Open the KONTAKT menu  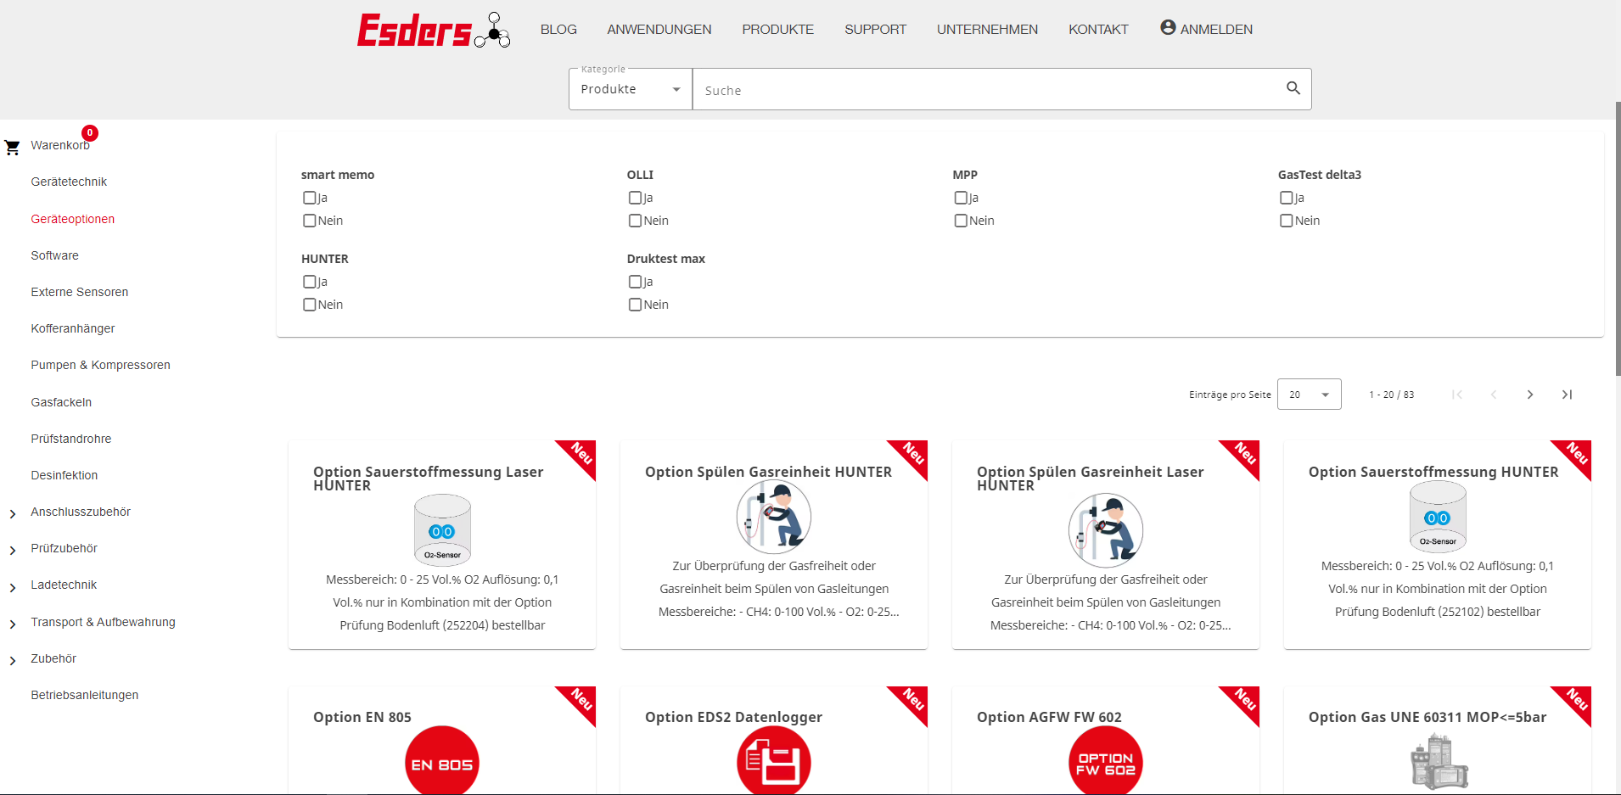pos(1098,29)
